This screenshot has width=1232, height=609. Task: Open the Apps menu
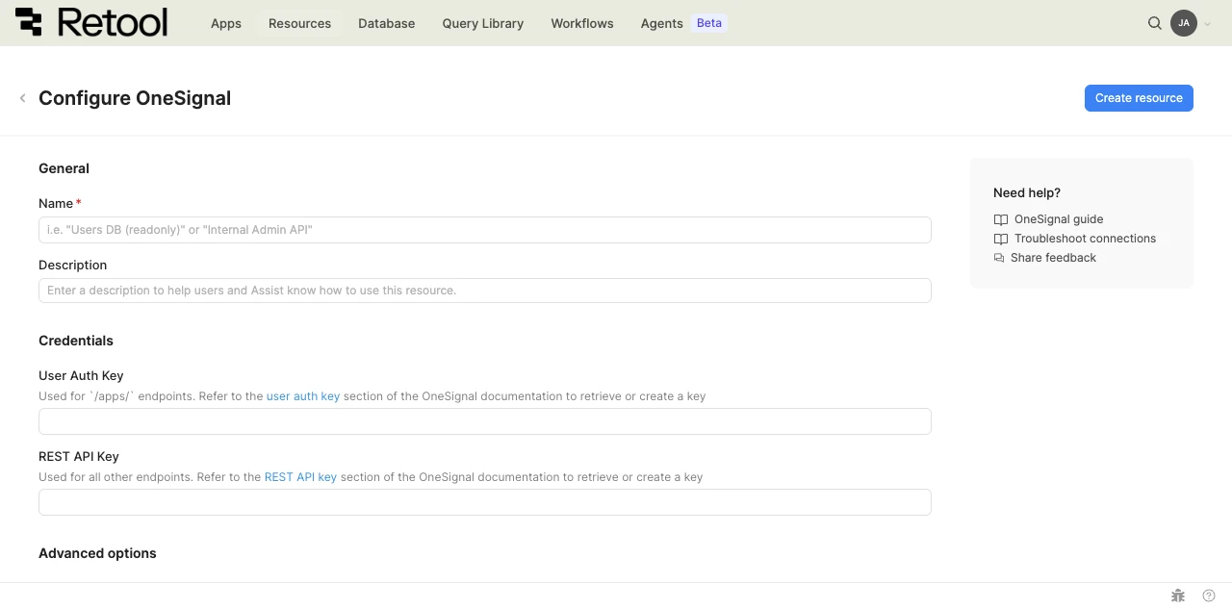pos(226,23)
